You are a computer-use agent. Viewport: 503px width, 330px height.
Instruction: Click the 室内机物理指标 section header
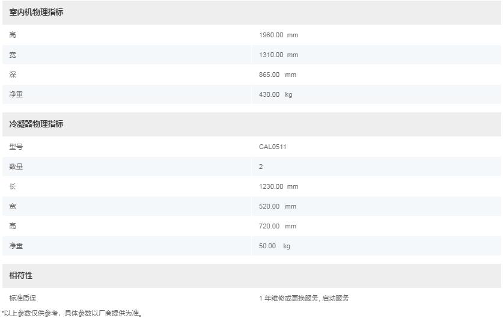[36, 12]
